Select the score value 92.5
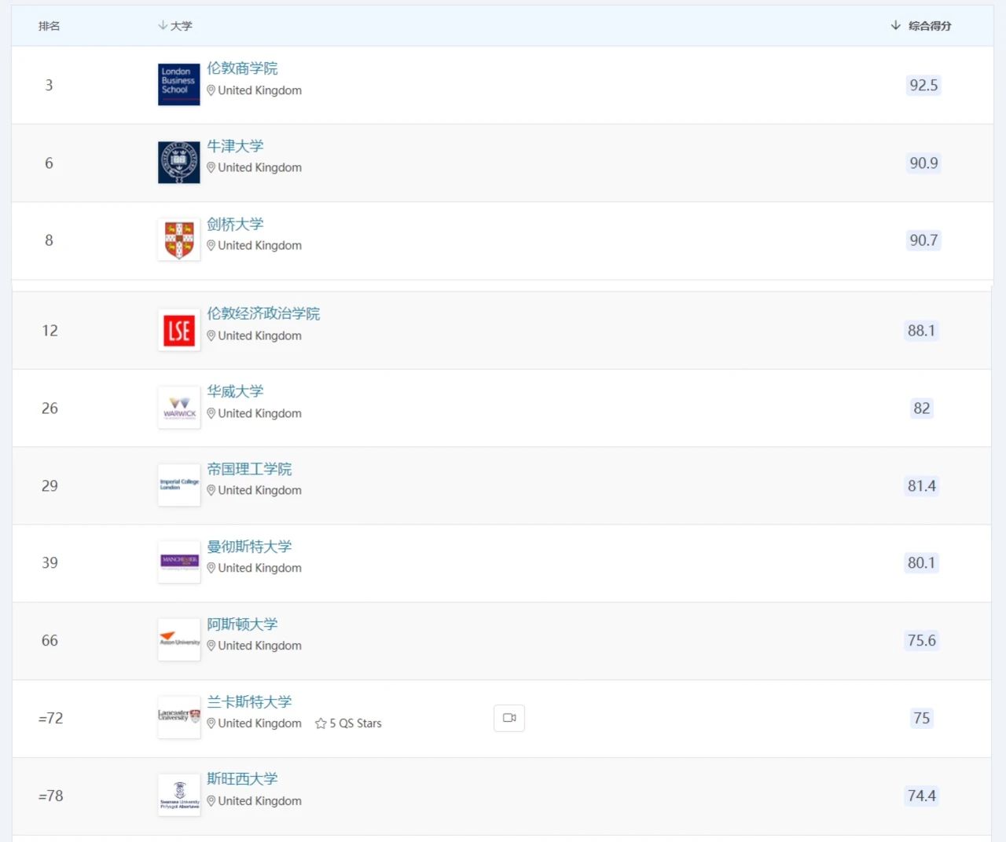 [x=923, y=85]
